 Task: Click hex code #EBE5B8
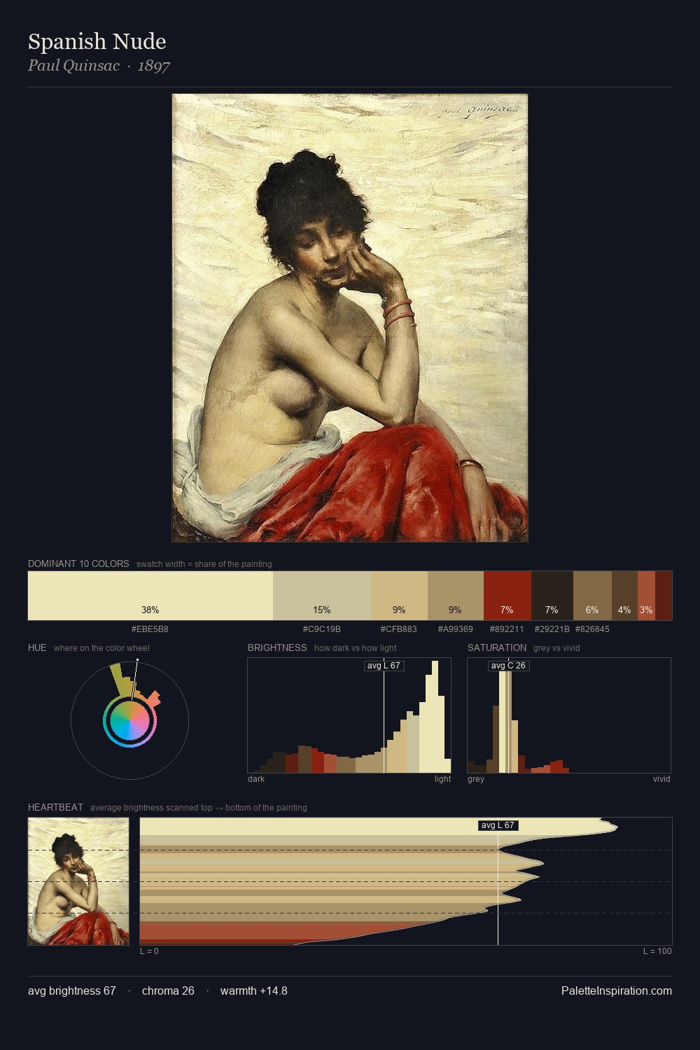pyautogui.click(x=150, y=629)
